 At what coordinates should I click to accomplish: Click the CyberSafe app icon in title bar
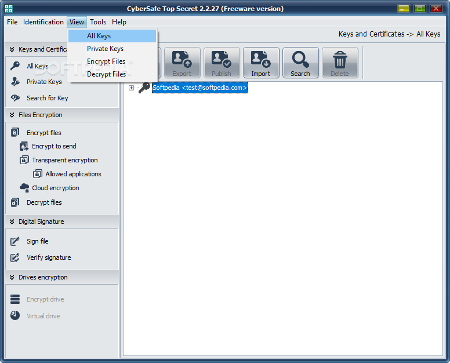click(x=9, y=9)
